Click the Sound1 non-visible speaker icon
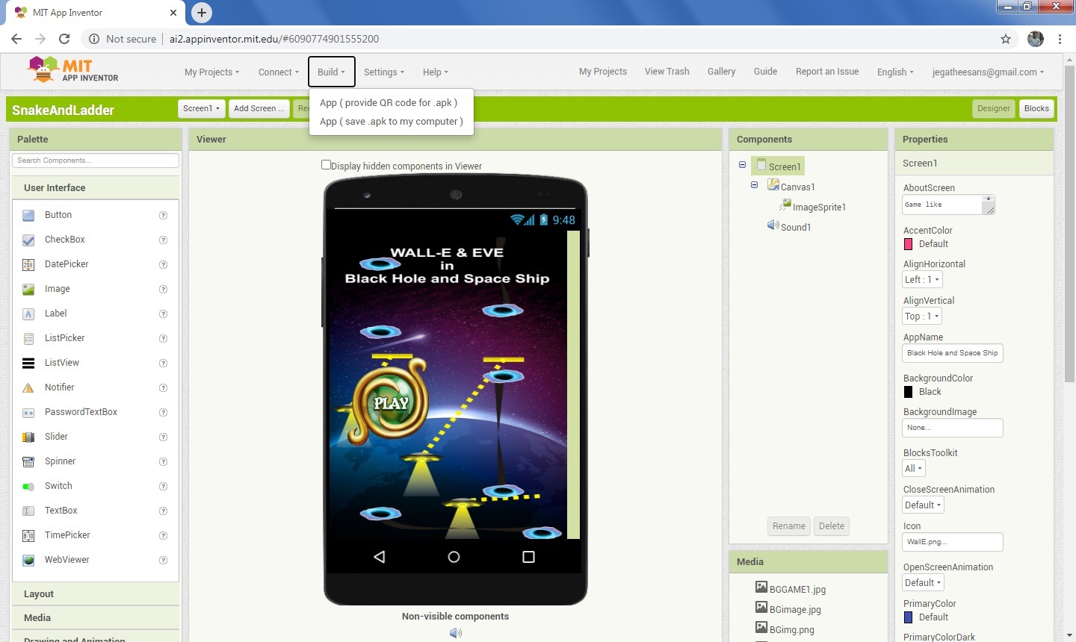Image resolution: width=1076 pixels, height=642 pixels. (x=455, y=633)
